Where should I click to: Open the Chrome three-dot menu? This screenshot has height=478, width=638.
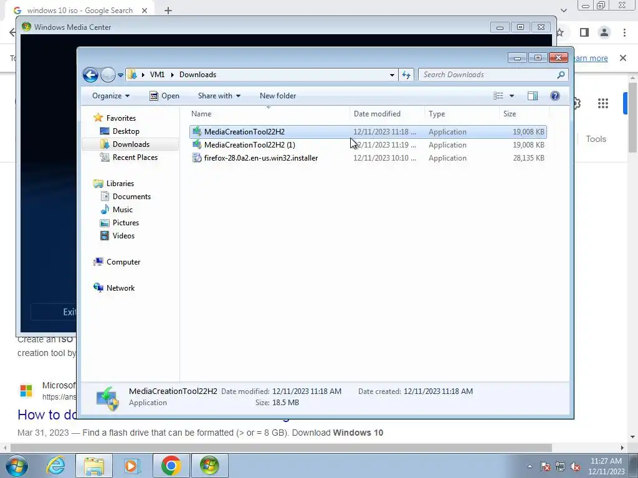click(624, 32)
